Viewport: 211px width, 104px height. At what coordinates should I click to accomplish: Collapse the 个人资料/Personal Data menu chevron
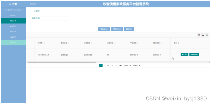tap(24, 10)
